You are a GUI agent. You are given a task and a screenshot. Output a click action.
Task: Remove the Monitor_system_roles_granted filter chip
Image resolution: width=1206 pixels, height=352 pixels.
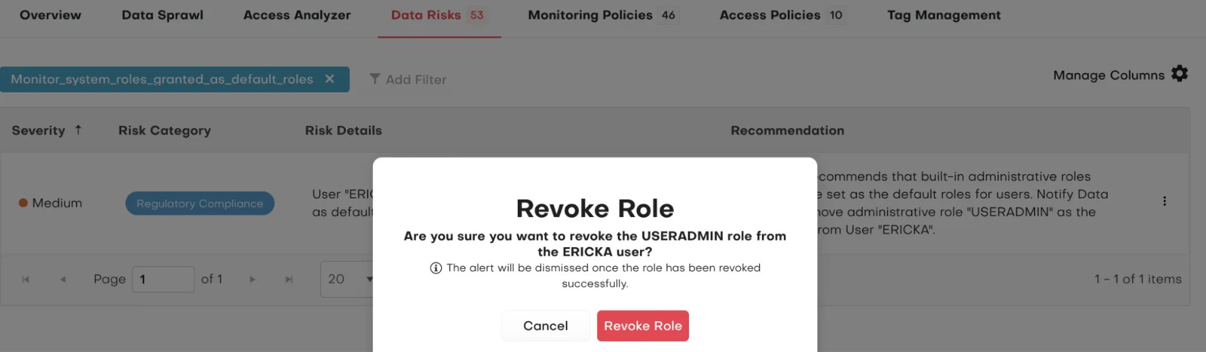pyautogui.click(x=329, y=78)
